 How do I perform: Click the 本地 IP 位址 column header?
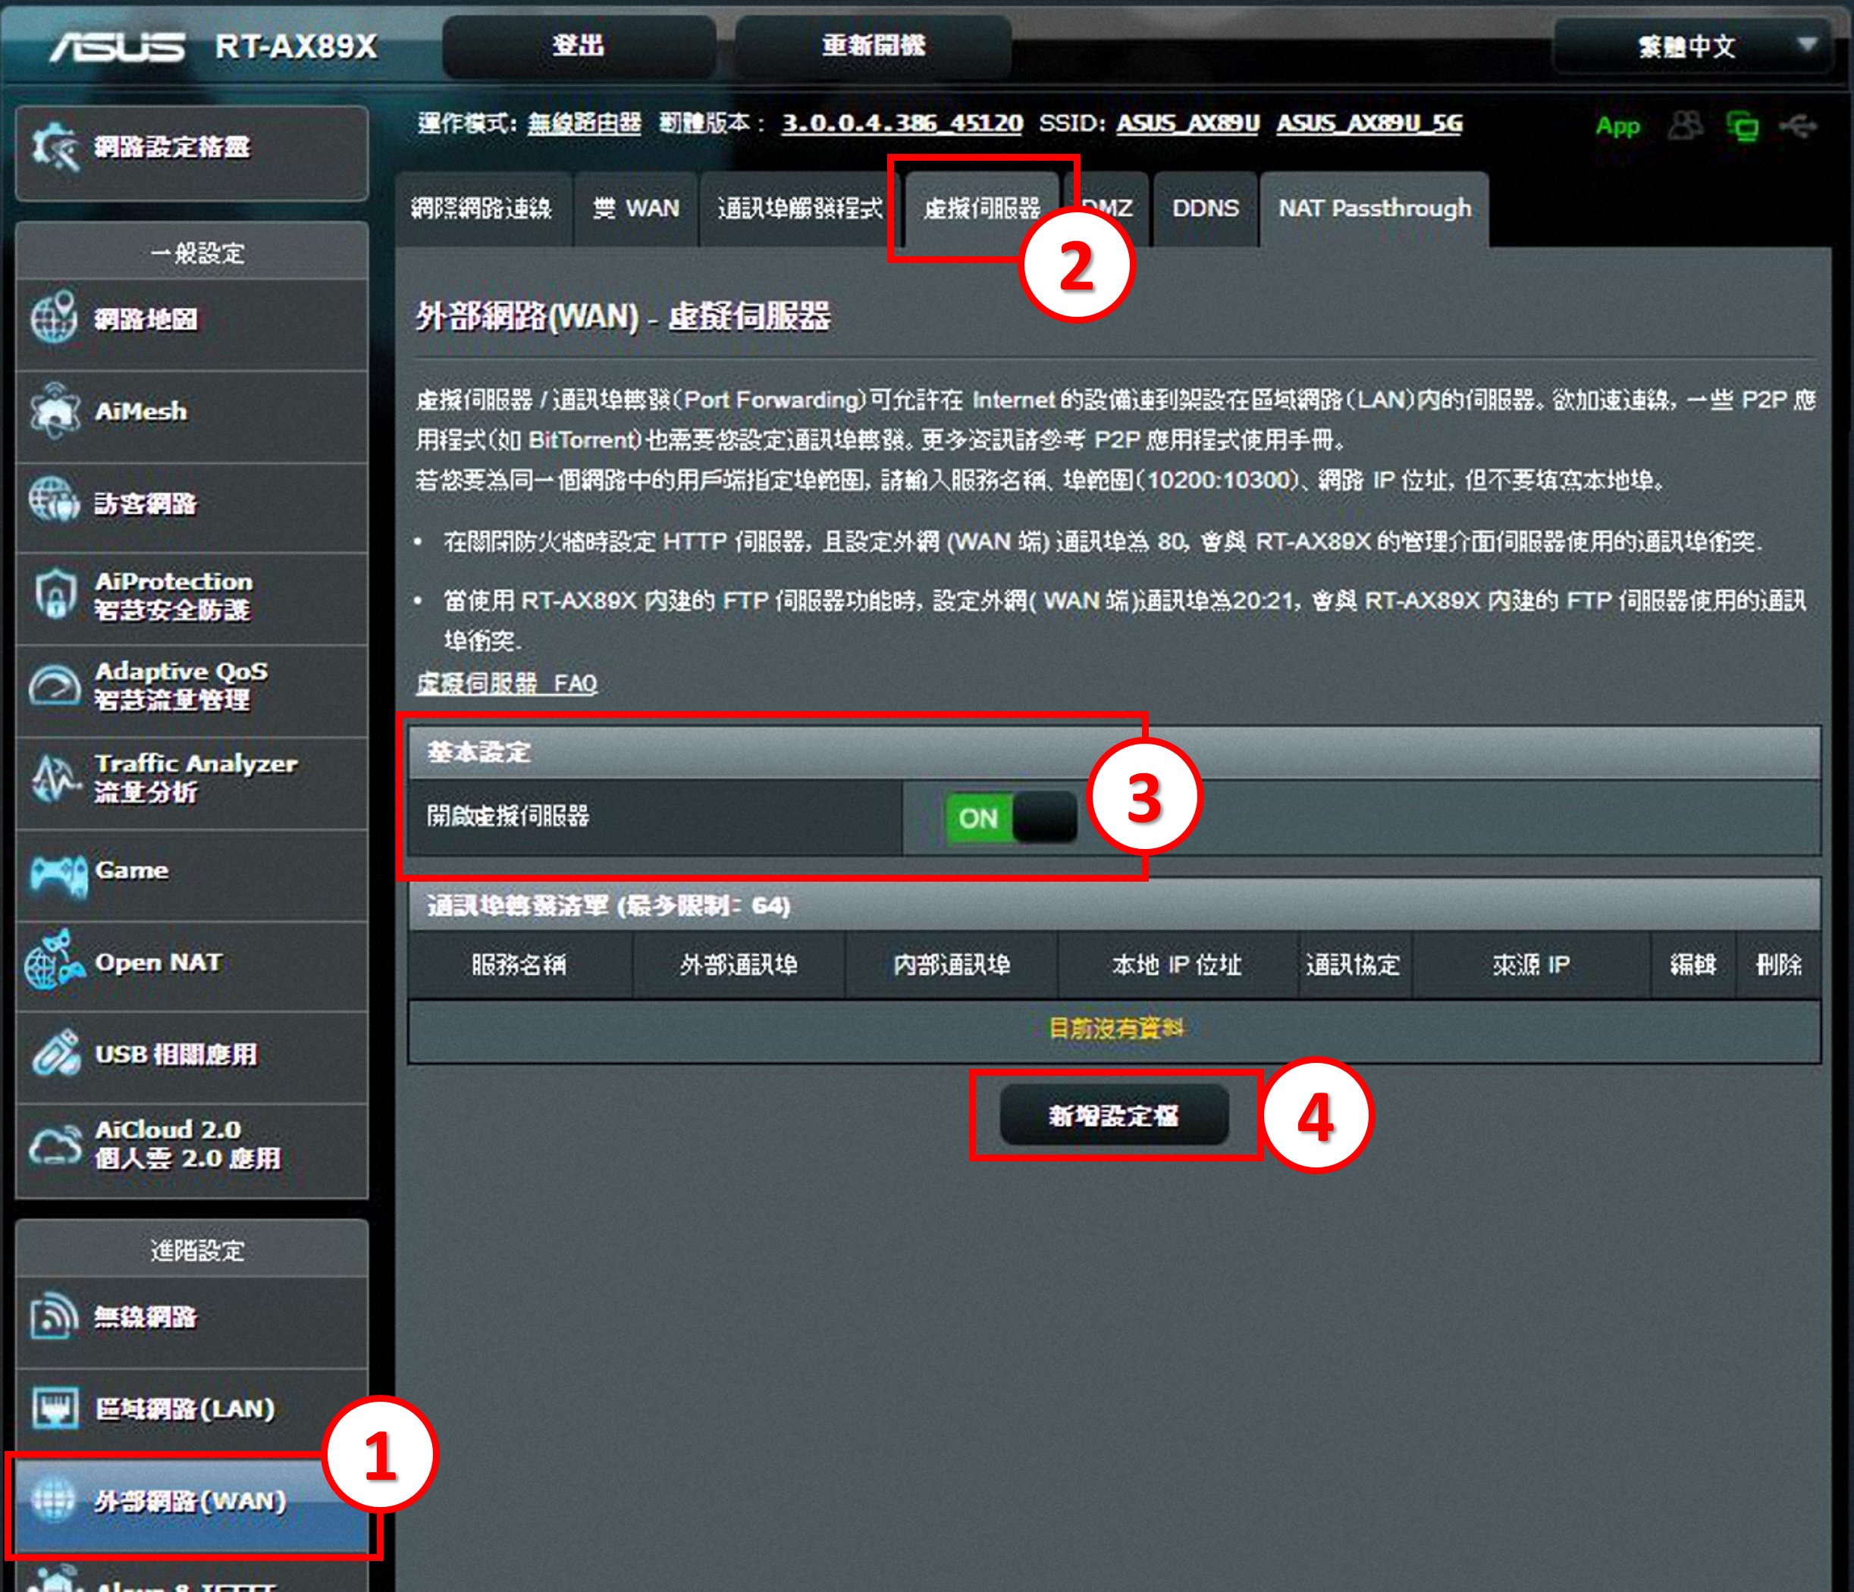1177,964
